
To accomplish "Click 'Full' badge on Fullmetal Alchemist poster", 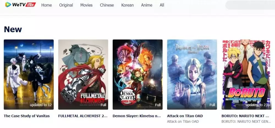I will click(x=103, y=105).
